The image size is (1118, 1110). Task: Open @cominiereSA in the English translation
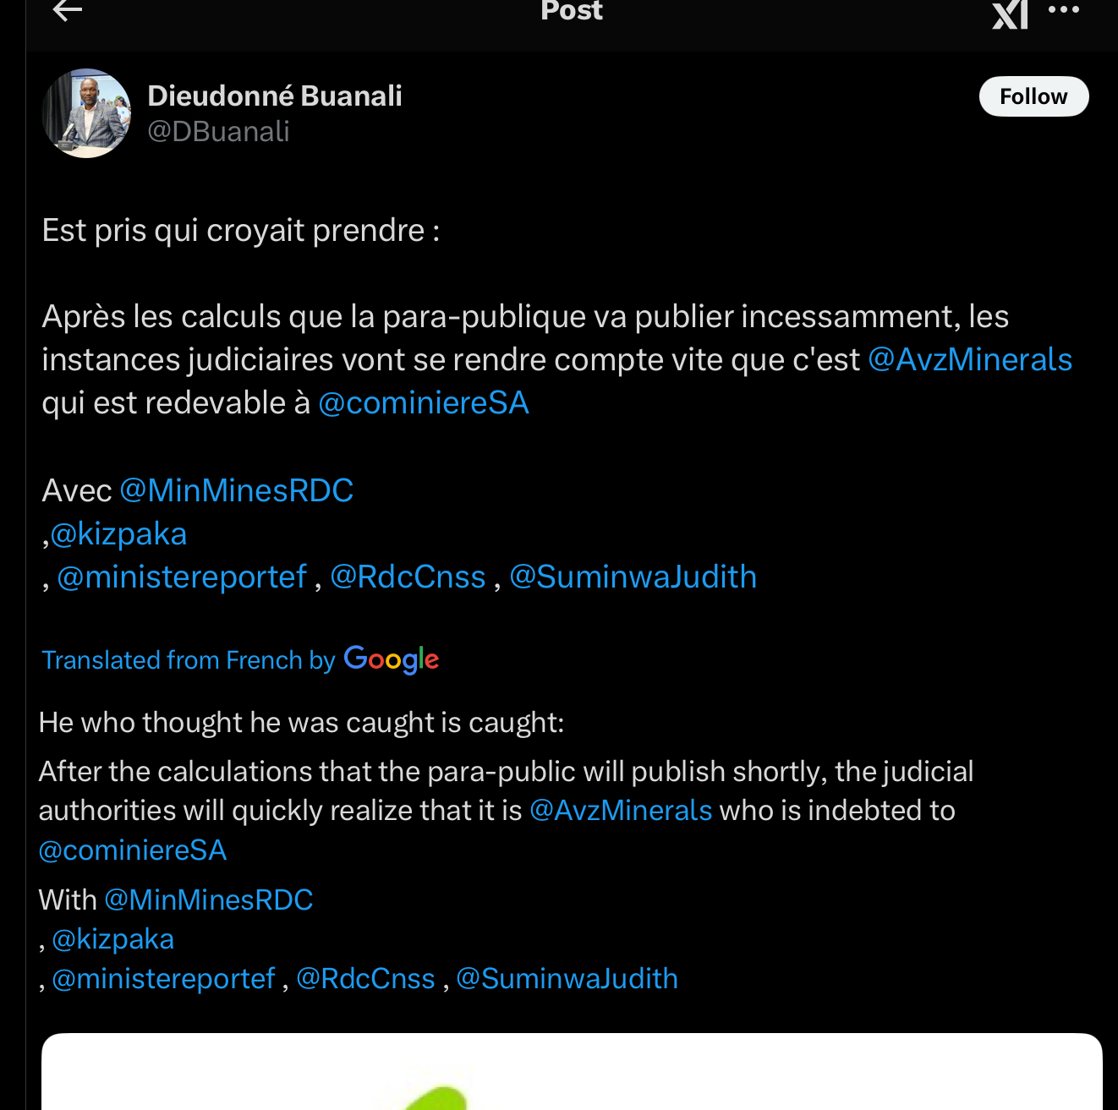[133, 850]
